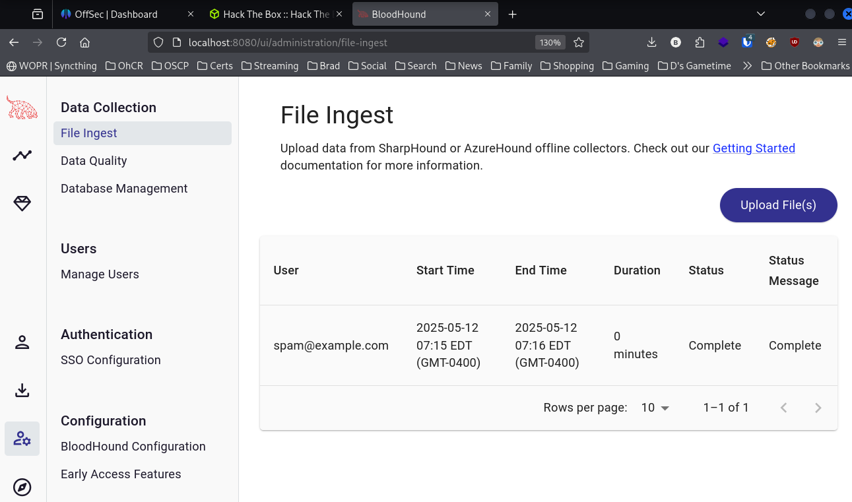
Task: Open Group Management diamond icon
Action: 22,204
